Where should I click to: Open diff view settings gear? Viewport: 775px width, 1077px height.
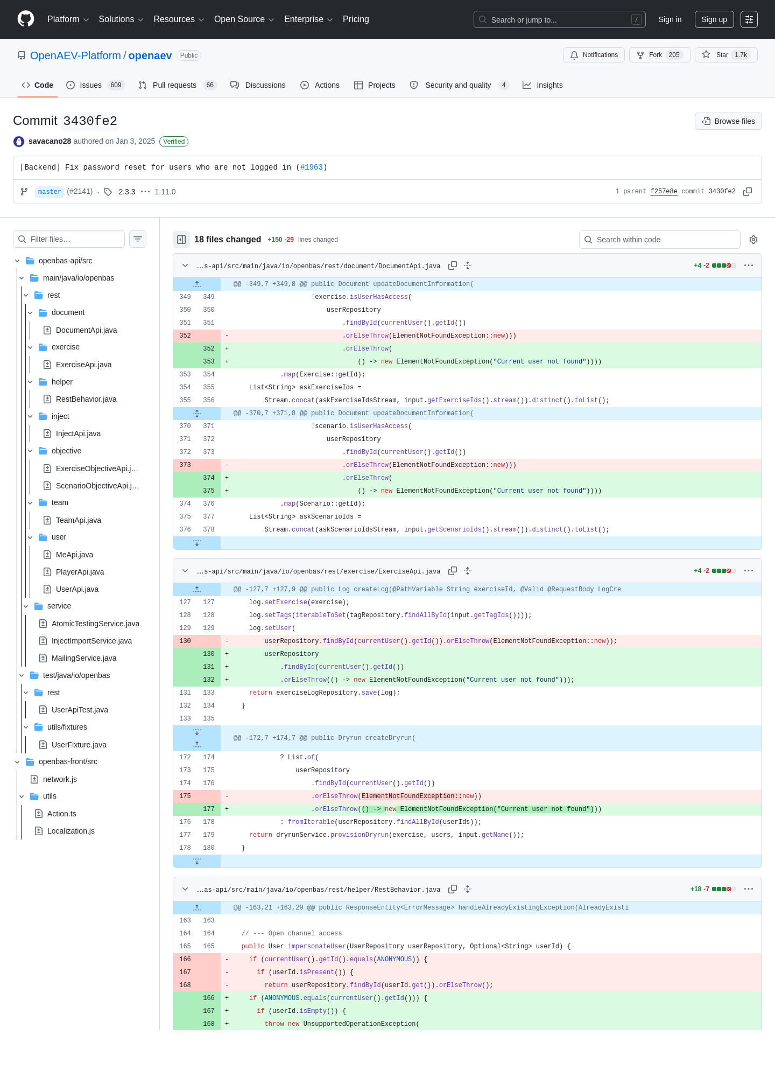pyautogui.click(x=753, y=240)
